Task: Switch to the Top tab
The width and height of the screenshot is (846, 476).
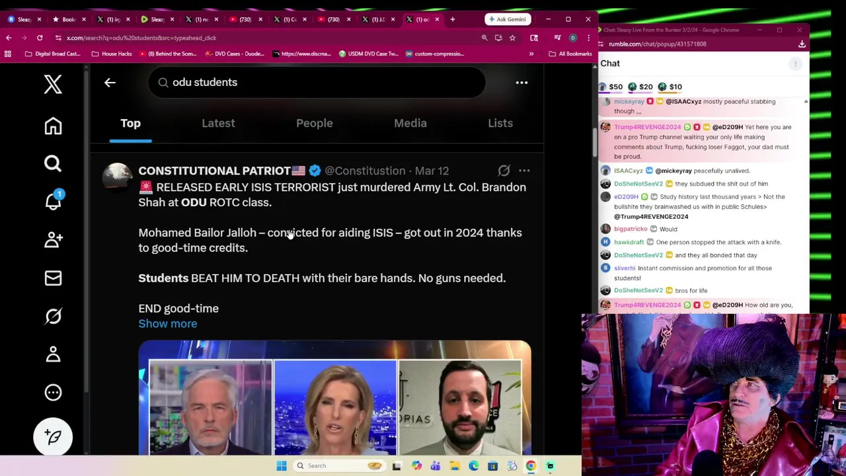Action: click(130, 123)
